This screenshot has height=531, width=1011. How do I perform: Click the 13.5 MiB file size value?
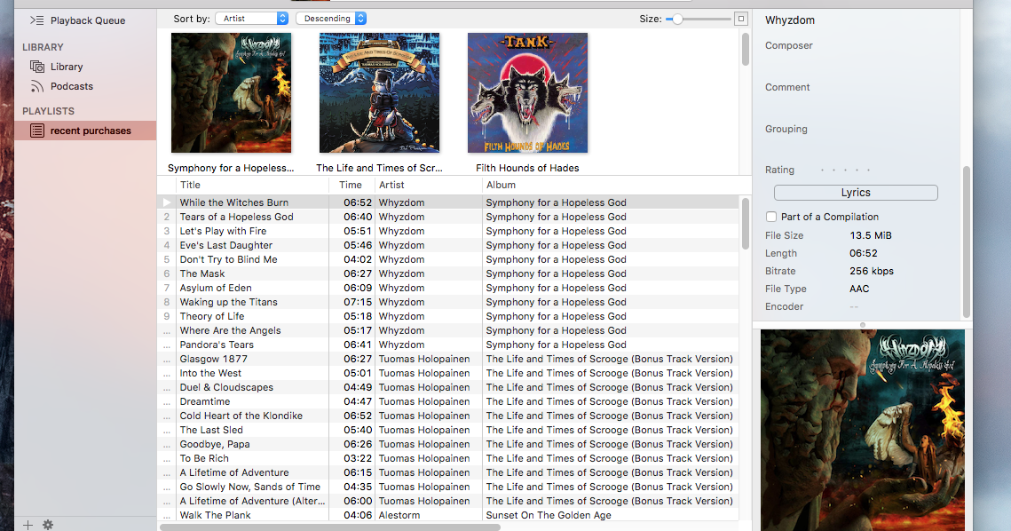871,235
